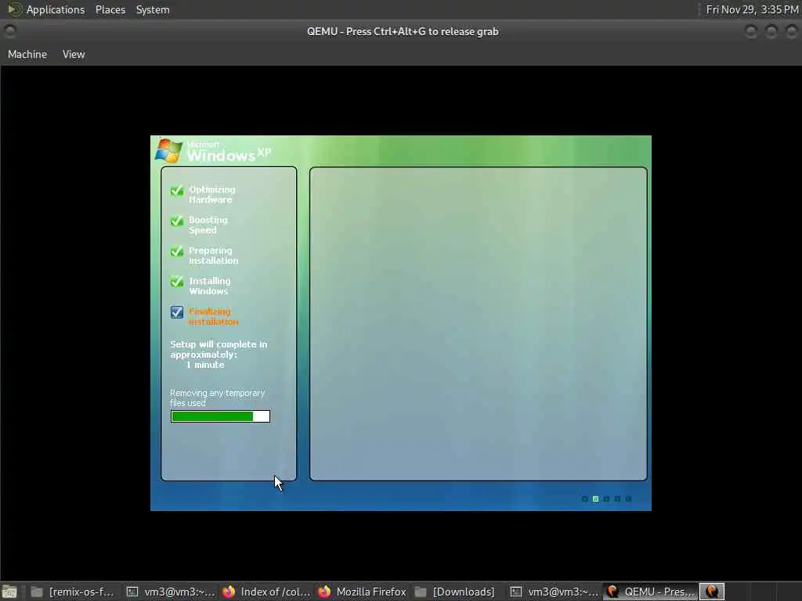
Task: Click the Finalizing installation checkbox
Action: [x=177, y=312]
